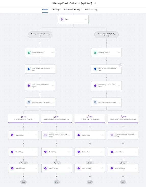This screenshot has height=187, width=146.
Task: Click the curly braces icon on left Did They Open node
Action: tap(29, 102)
